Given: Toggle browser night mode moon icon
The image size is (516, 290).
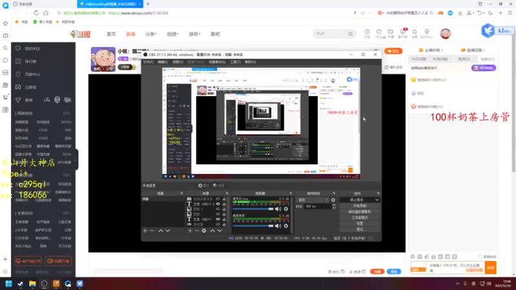Looking at the screenshot, I should point(491,13).
